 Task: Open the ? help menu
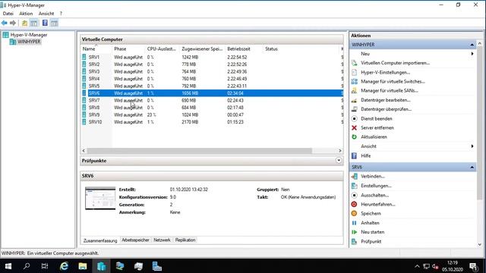point(61,14)
